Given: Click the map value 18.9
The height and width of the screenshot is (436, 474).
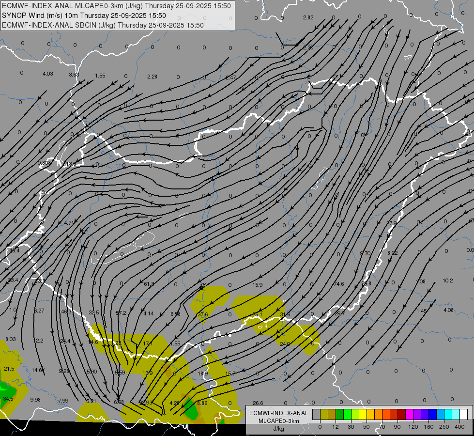Looking at the screenshot, I should 202,374.
